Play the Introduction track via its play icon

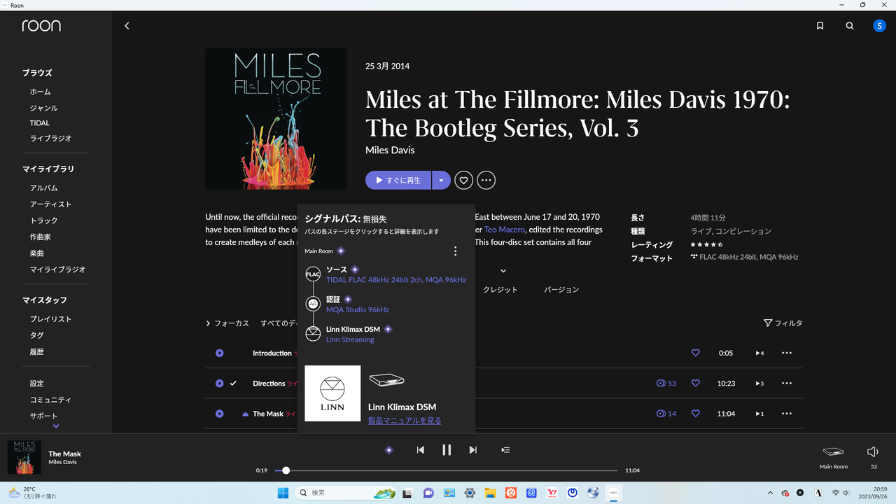pyautogui.click(x=219, y=353)
